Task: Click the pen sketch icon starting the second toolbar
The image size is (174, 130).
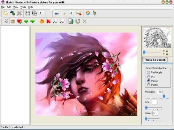Action: (x=6, y=21)
